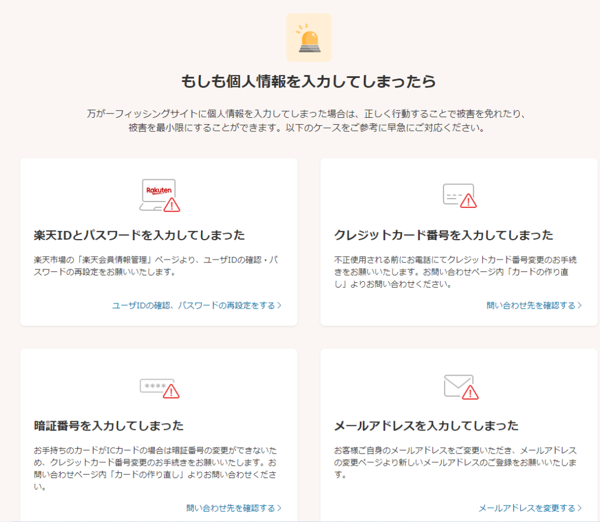This screenshot has height=522, width=600.
Task: Click the intro paragraph about フィッシングサイト
Action: point(308,120)
